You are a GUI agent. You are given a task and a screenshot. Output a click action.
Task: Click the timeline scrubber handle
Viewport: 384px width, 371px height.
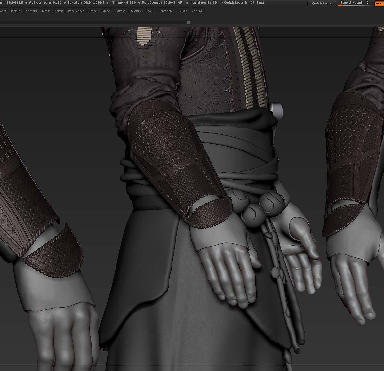click(x=188, y=22)
